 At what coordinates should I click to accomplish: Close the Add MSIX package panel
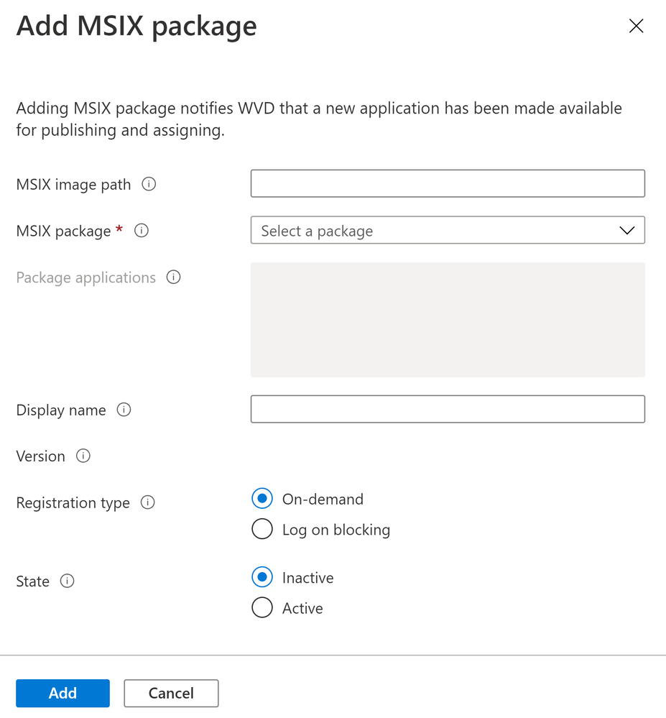pyautogui.click(x=636, y=27)
